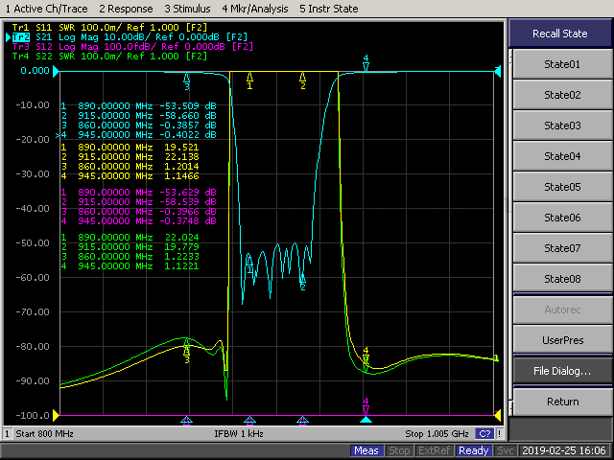Click magenta marker 4 near graph bottom
The height and width of the screenshot is (460, 614).
(366, 406)
